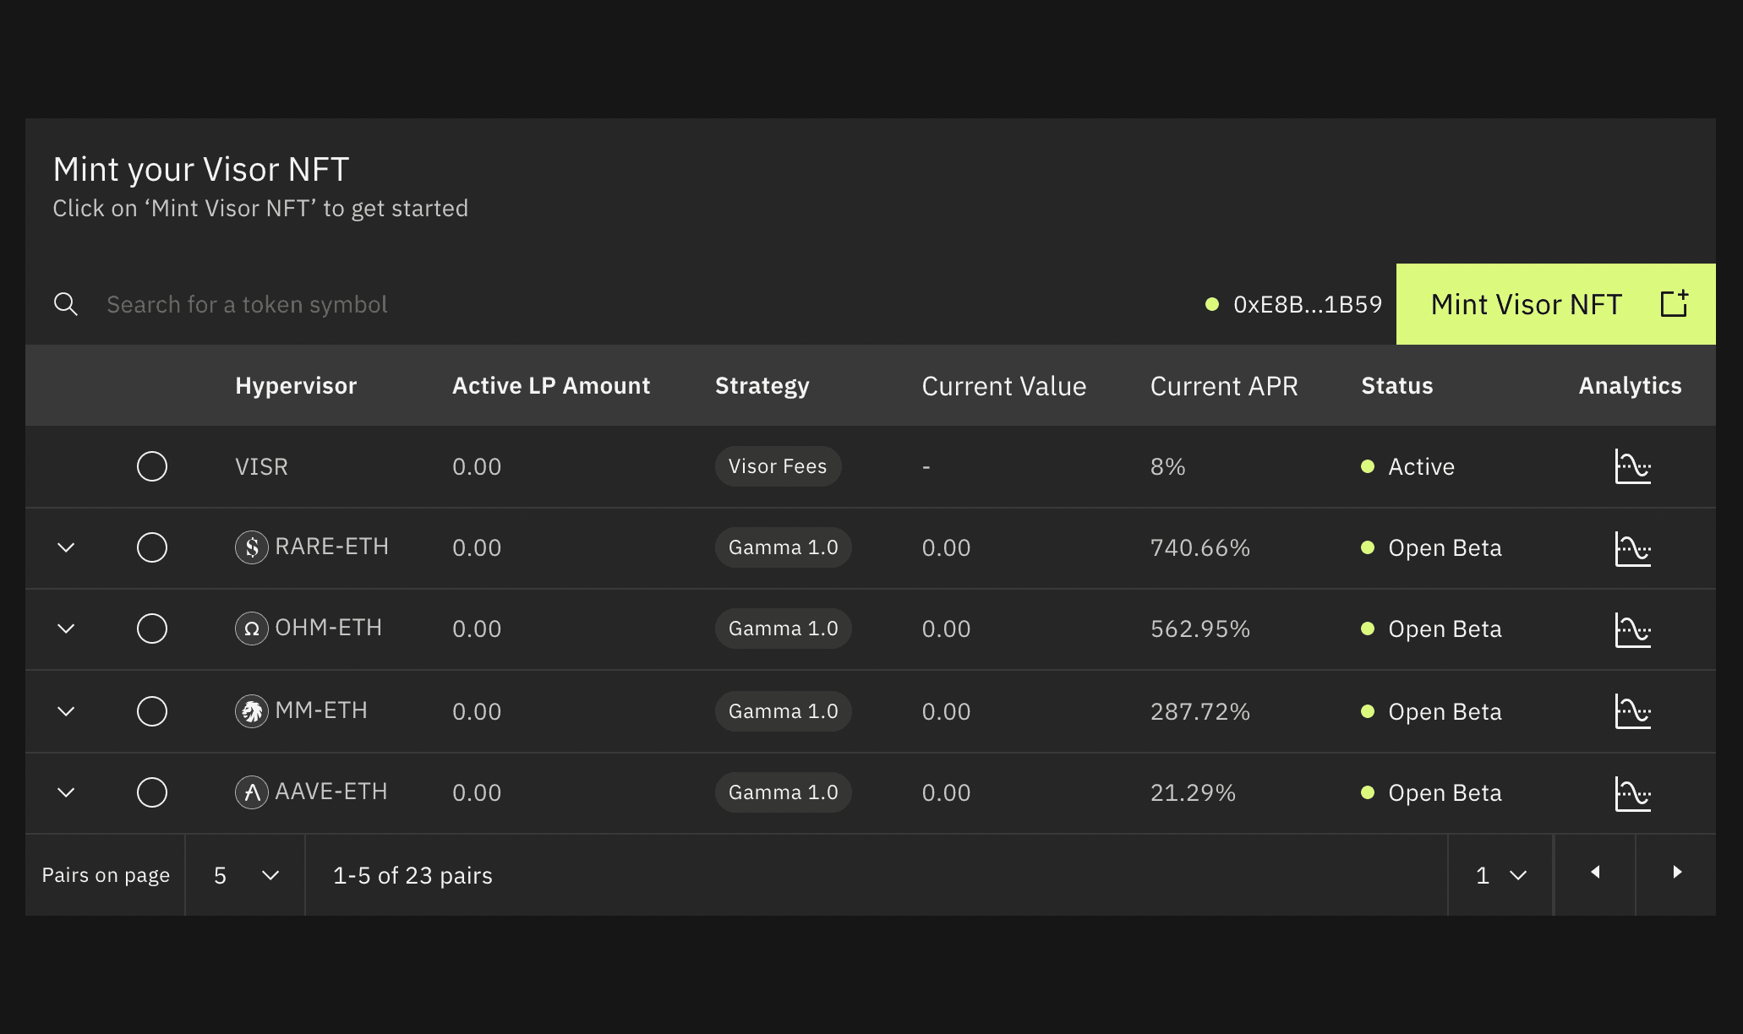
Task: Click the AAVE token logo icon
Action: [x=252, y=792]
